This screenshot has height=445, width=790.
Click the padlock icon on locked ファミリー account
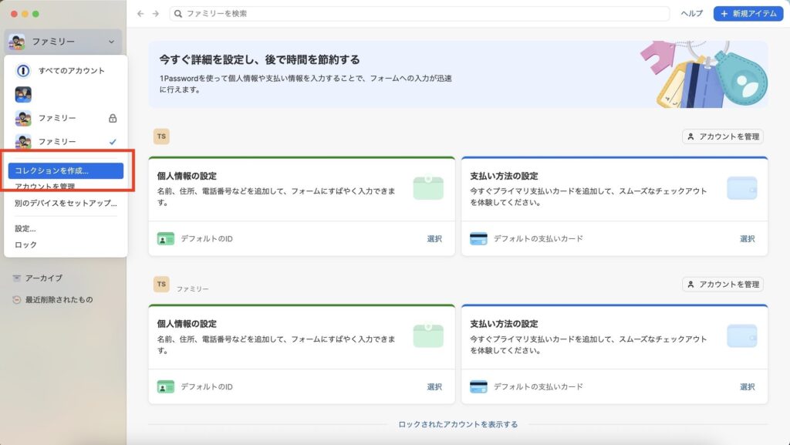pos(113,119)
